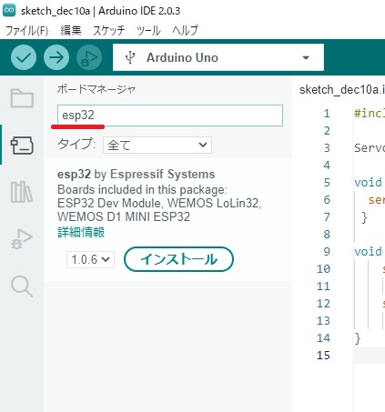Image resolution: width=385 pixels, height=412 pixels.
Task: Open the ファイル(F) menu
Action: [x=26, y=30]
